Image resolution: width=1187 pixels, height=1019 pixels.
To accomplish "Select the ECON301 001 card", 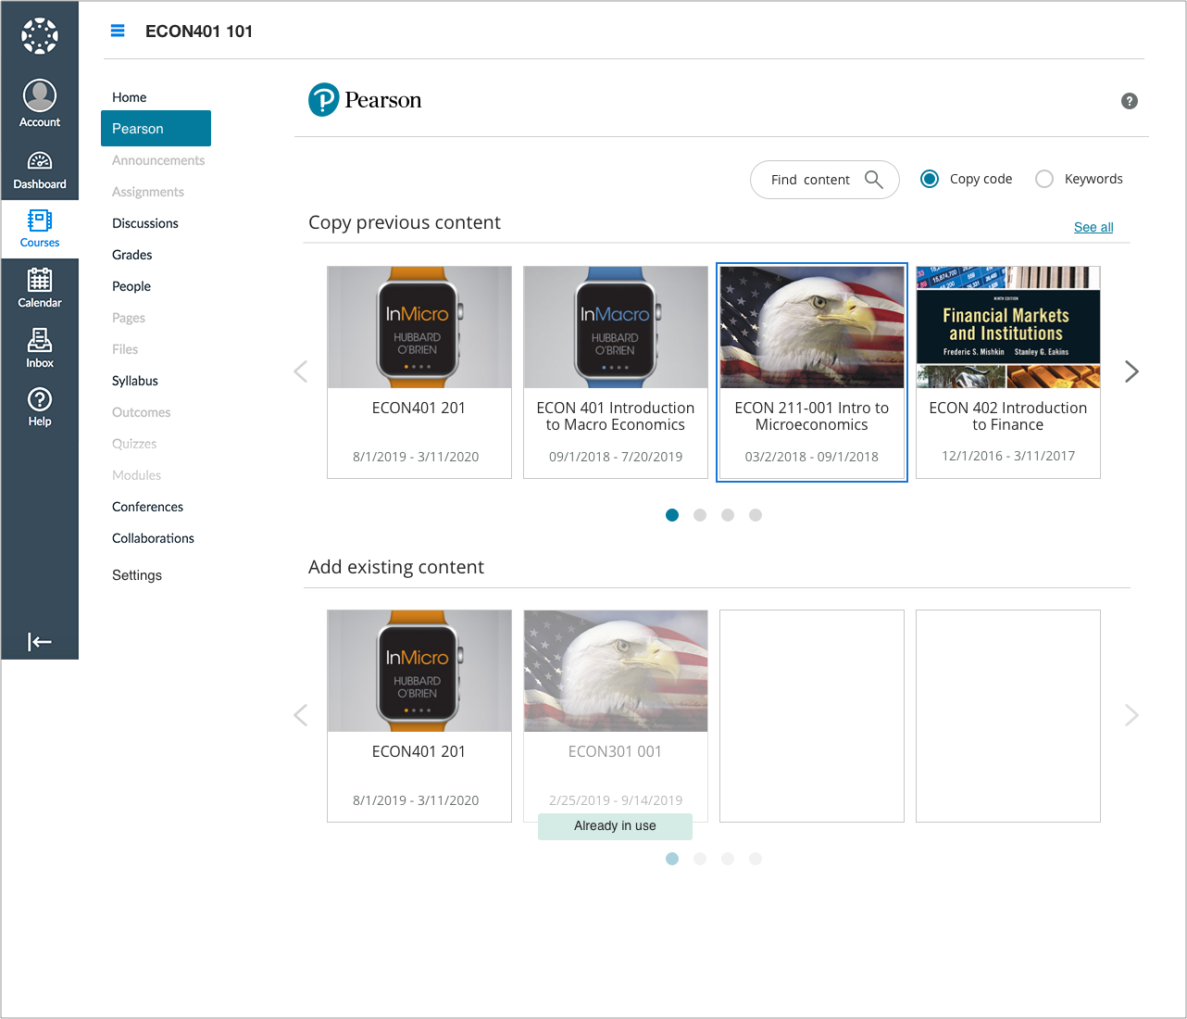I will click(x=616, y=716).
